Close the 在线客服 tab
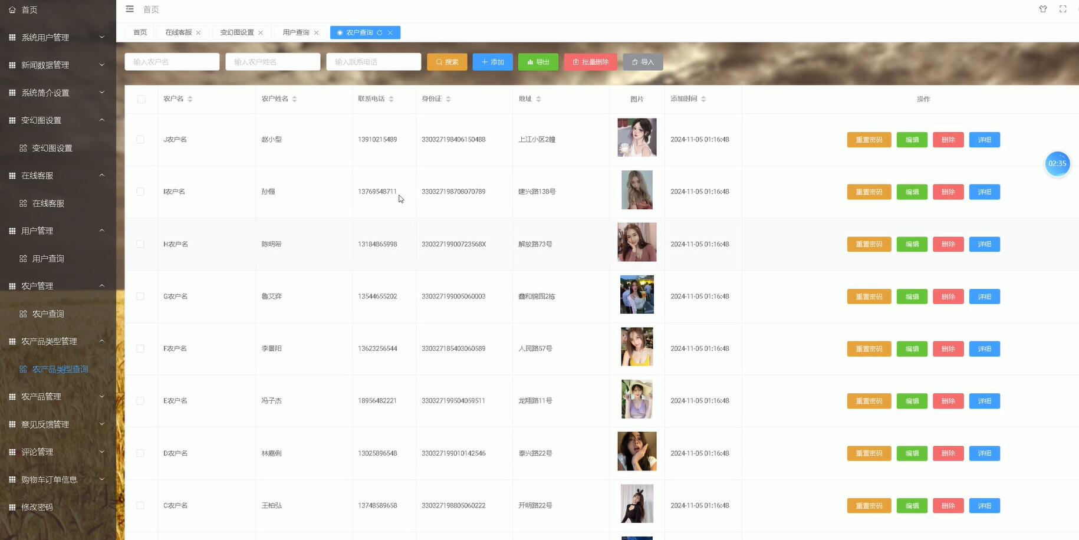 (x=199, y=33)
